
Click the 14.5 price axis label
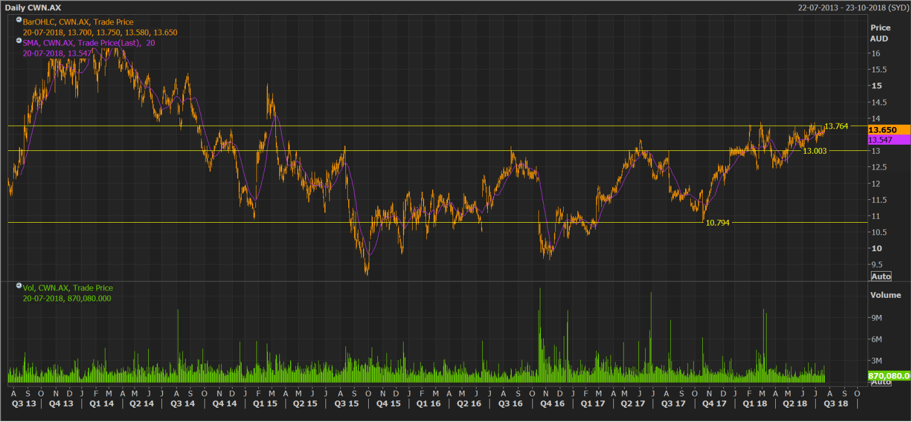879,103
